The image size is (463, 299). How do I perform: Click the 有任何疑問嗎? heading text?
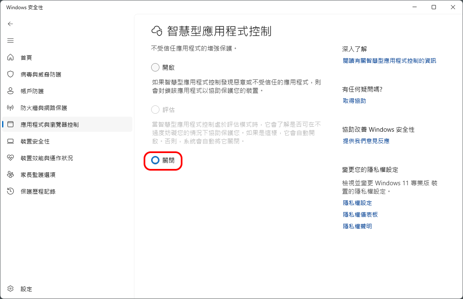[x=362, y=89]
